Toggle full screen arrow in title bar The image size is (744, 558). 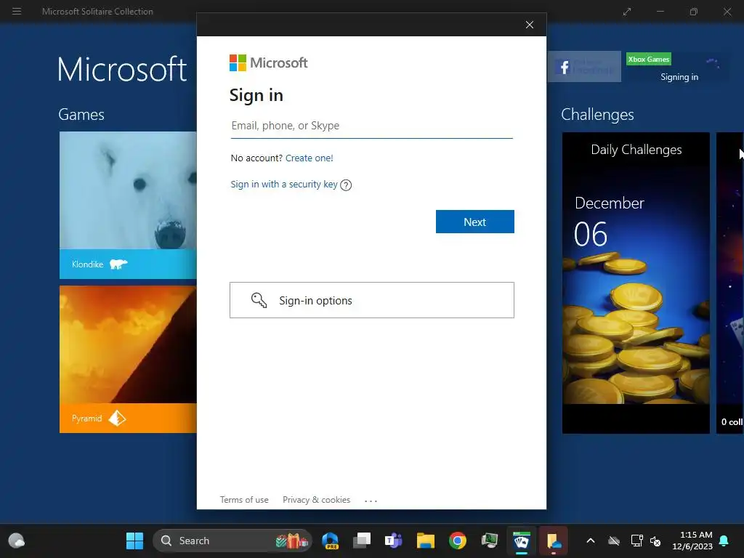[x=627, y=12]
